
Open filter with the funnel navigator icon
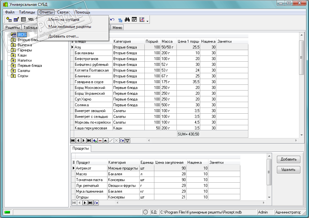[127, 141]
